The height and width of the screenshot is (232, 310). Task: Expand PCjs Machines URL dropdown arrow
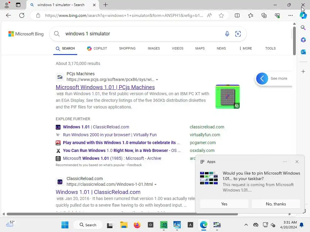pyautogui.click(x=157, y=80)
